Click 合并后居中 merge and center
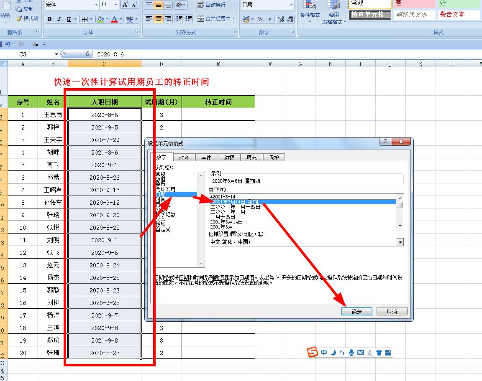 click(x=214, y=19)
